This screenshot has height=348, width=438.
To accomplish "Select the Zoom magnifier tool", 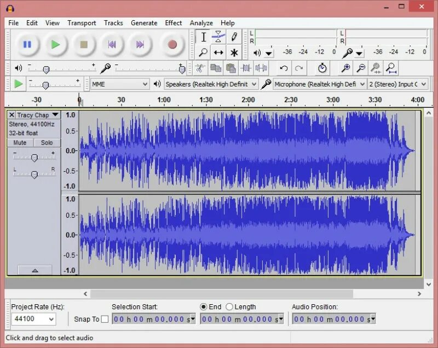I will (203, 53).
